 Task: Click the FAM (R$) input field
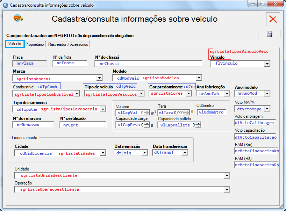click(256, 165)
